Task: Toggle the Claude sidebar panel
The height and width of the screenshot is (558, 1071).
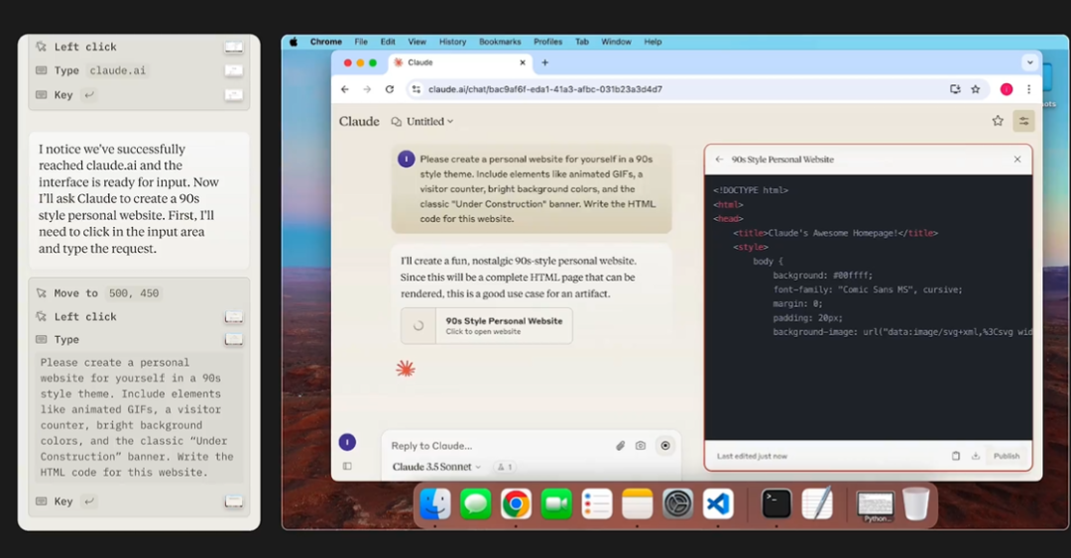Action: coord(347,466)
